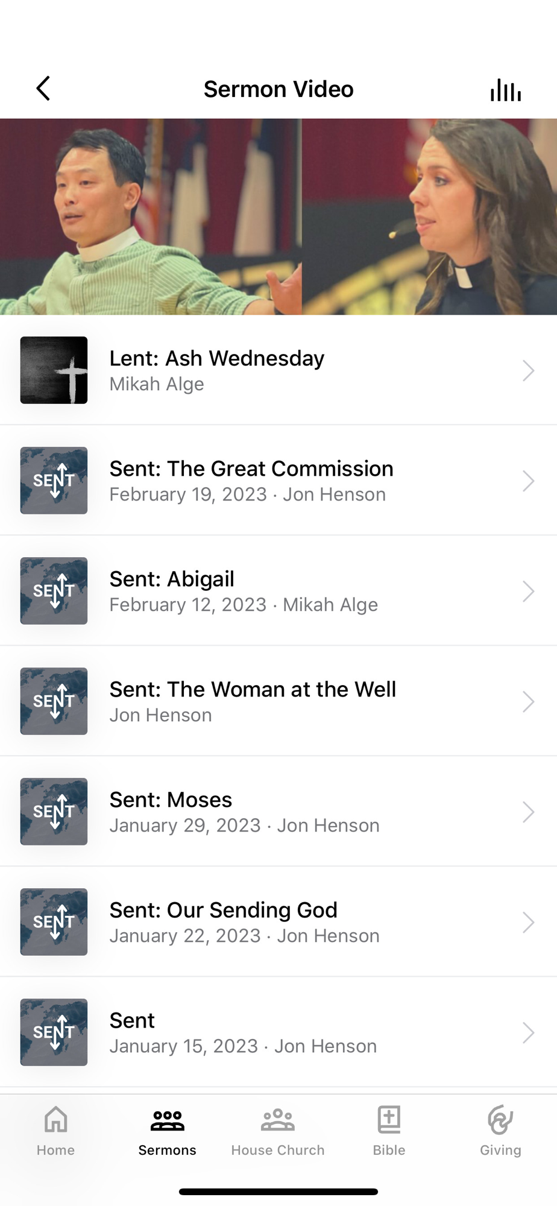Screen dimensions: 557x1206
Task: Tap Sent artwork beside Moses sermon
Action: (54, 812)
